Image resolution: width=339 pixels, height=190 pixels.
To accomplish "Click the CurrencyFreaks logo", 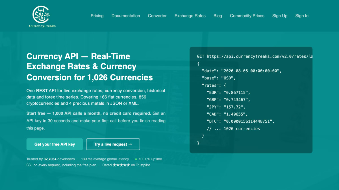I will click(42, 17).
